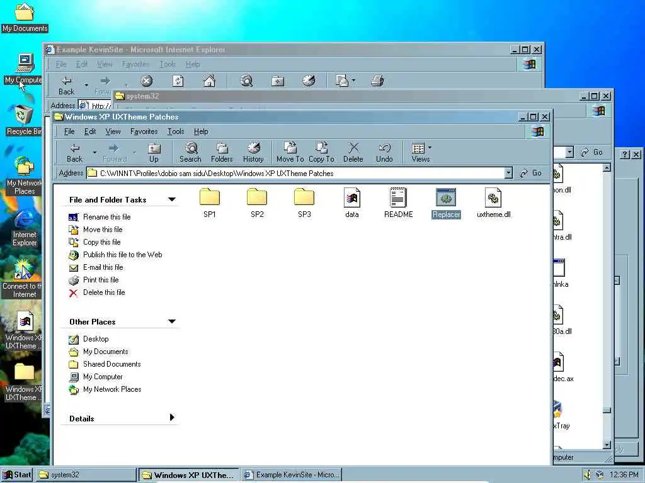Open the Search pane in Explorer
Image resolution: width=645 pixels, height=483 pixels.
[x=190, y=153]
